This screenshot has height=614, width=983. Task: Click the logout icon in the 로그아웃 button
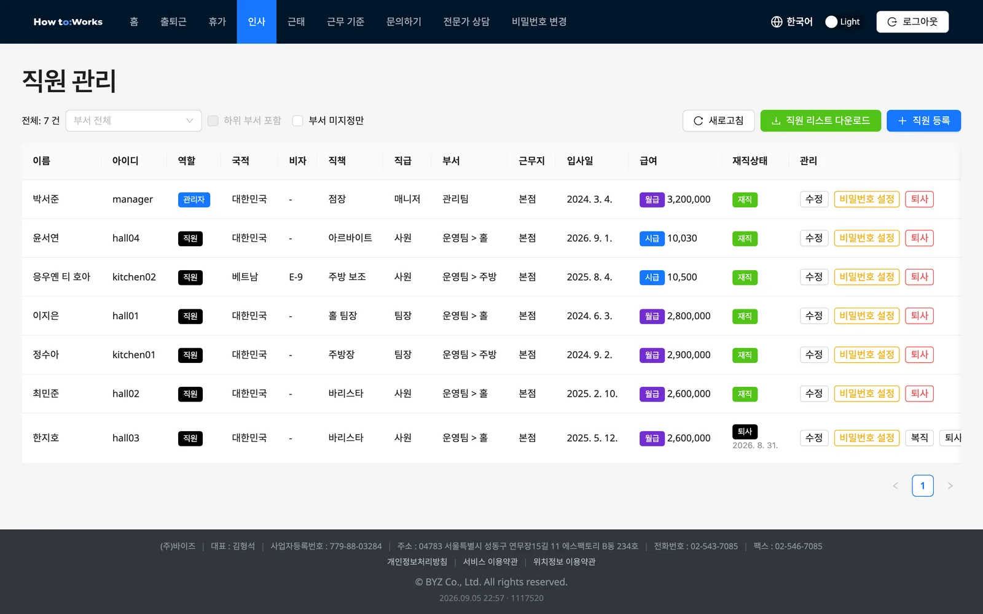892,21
